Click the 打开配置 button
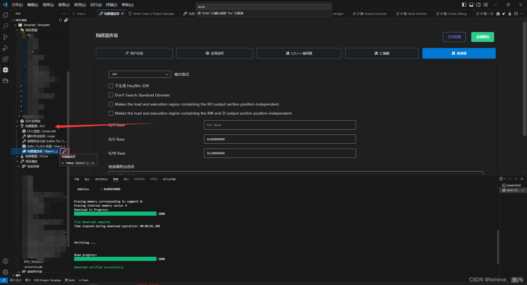 454,37
